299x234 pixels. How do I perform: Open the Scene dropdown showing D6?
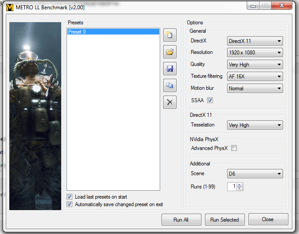pos(255,174)
